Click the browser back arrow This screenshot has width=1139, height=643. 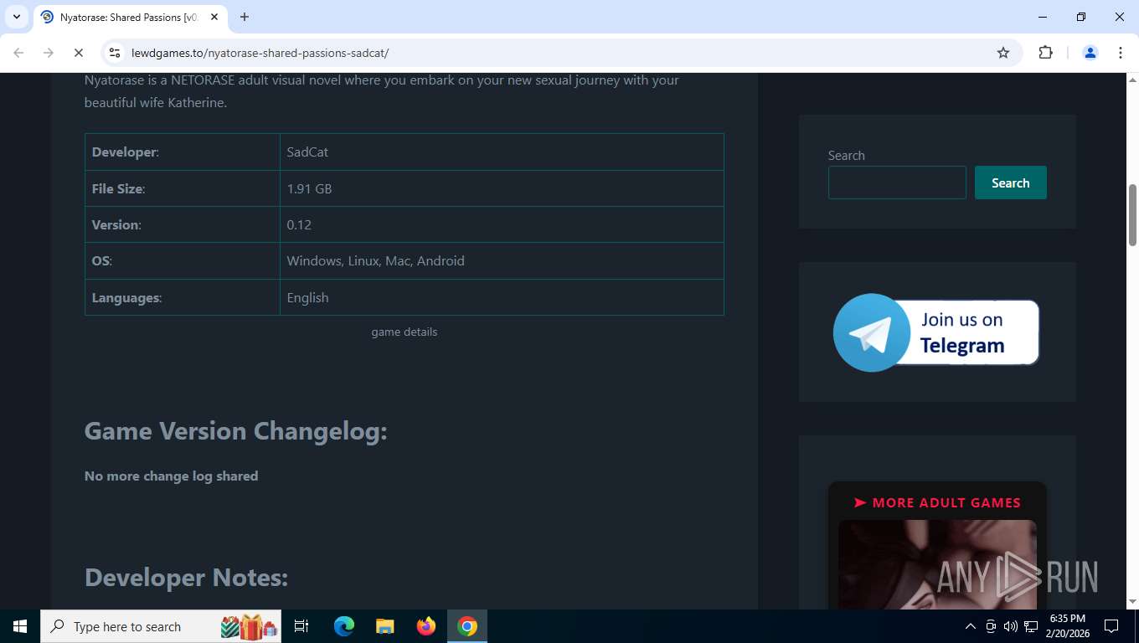(x=18, y=53)
